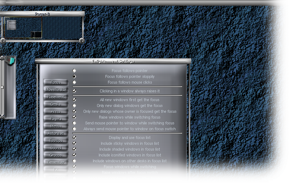Image resolution: width=292 pixels, height=191 pixels.
Task: Toggle Focus windows while switching checkbox
Action: pos(74,167)
